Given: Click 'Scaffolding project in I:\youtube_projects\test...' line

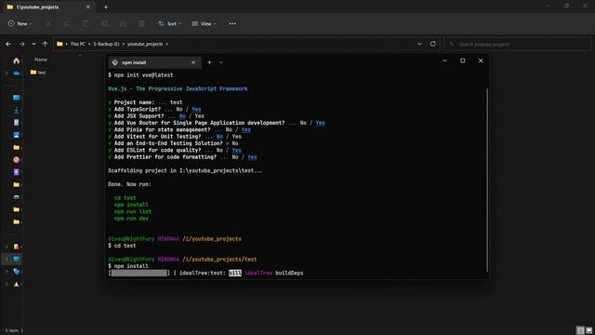Looking at the screenshot, I should coord(185,170).
